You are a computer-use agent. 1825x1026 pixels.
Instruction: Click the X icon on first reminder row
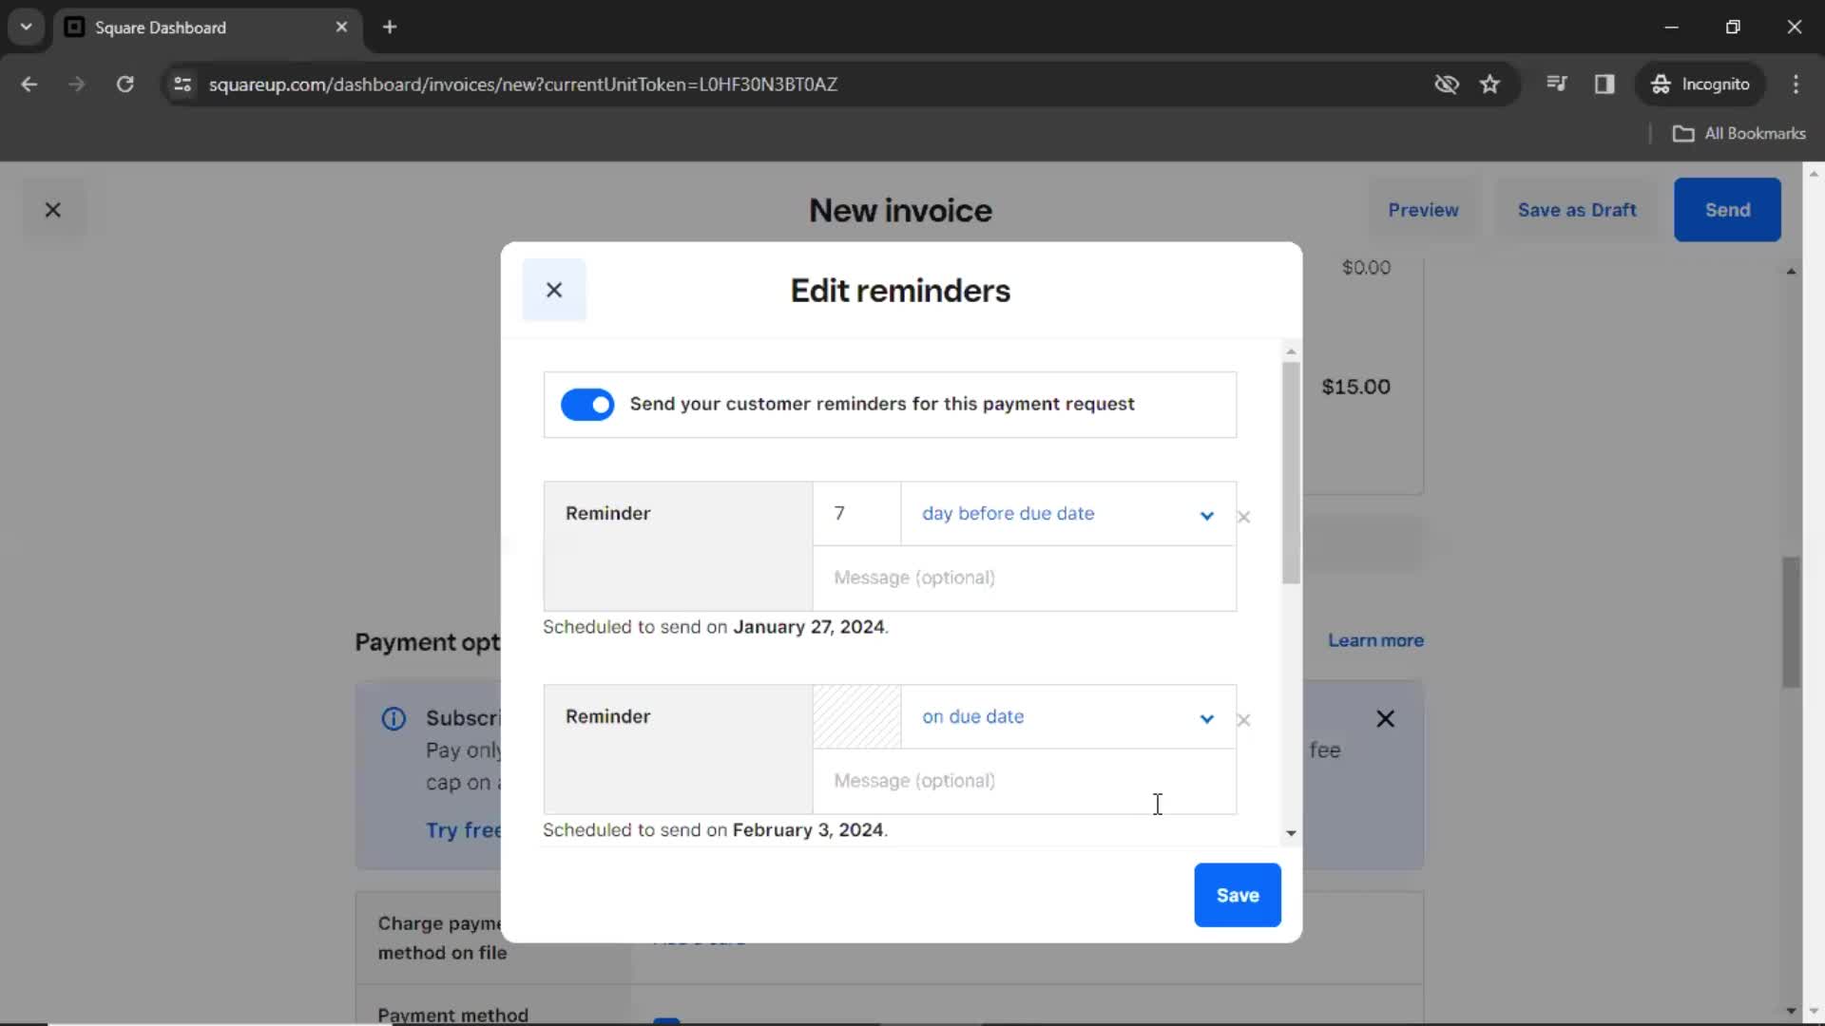tap(1244, 516)
